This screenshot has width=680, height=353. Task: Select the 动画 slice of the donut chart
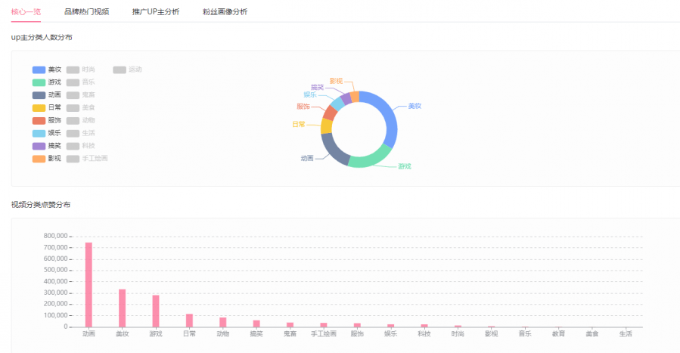333,150
